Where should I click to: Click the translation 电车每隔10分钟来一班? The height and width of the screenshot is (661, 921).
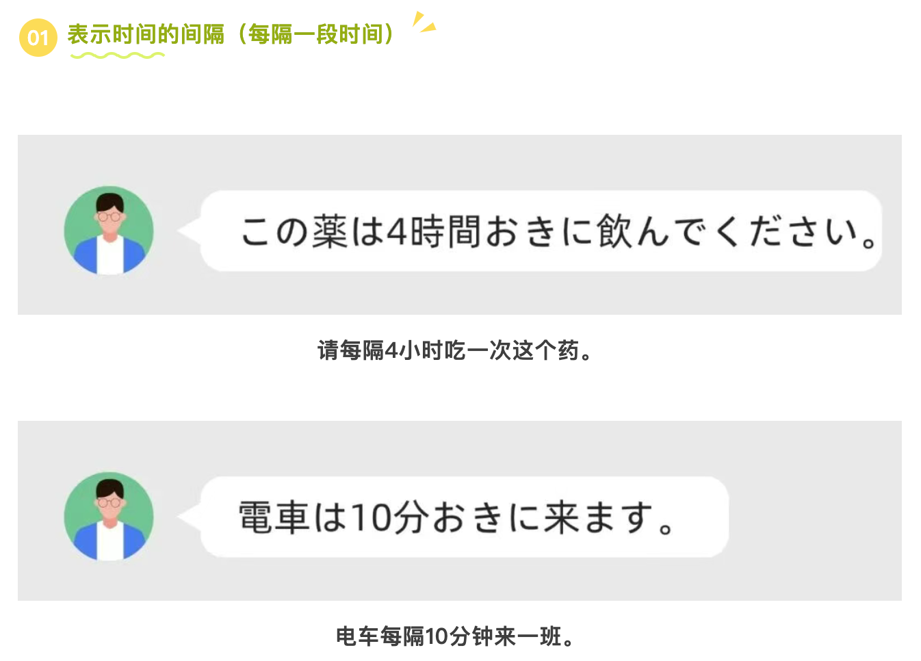click(455, 636)
